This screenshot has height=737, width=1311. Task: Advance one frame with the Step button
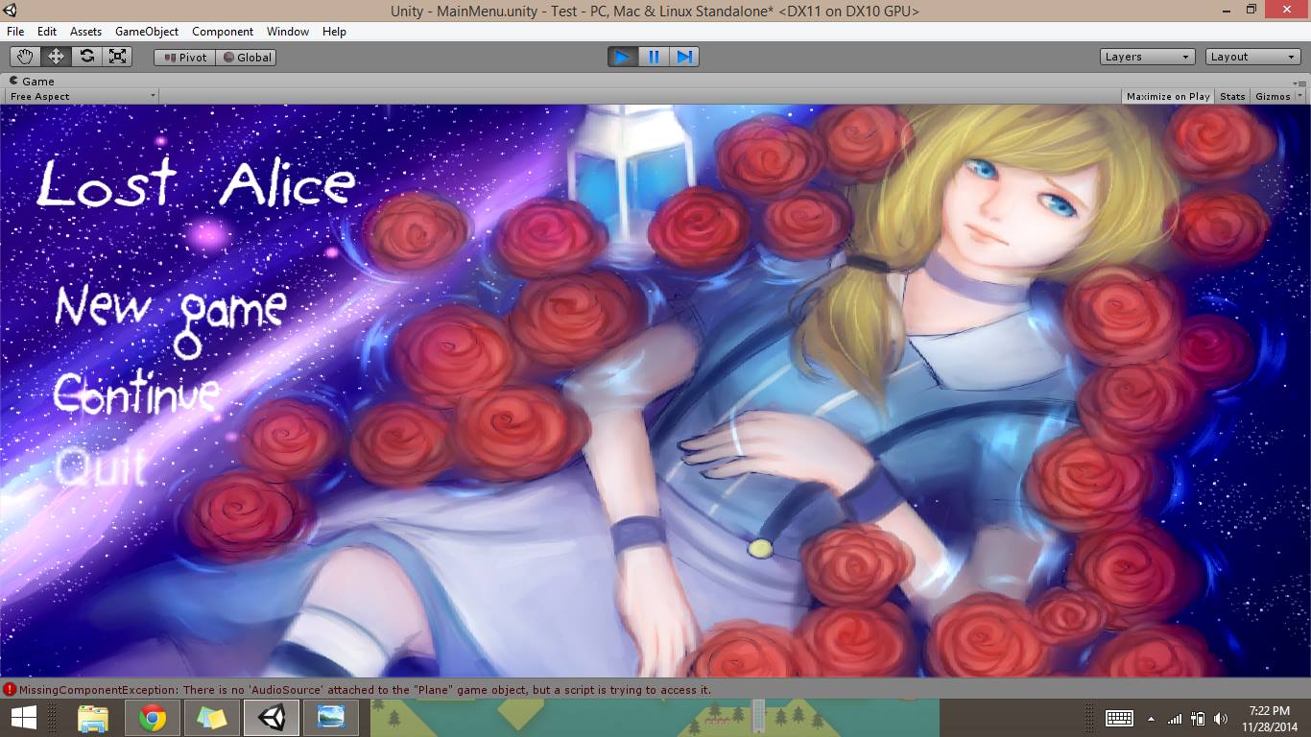pos(684,57)
